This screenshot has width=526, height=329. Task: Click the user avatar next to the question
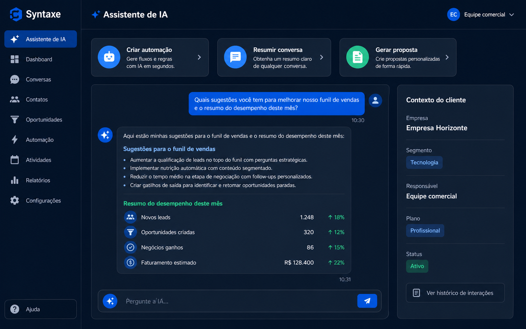[x=375, y=101]
